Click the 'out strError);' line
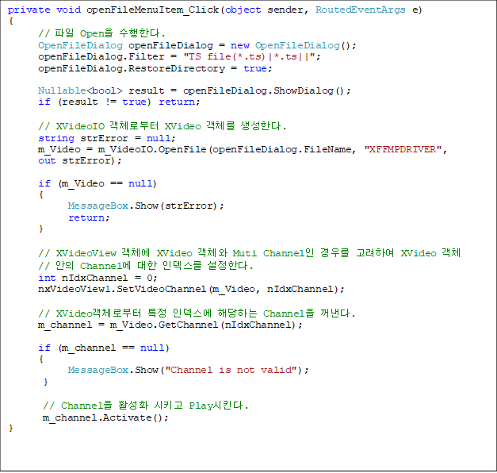 click(80, 160)
